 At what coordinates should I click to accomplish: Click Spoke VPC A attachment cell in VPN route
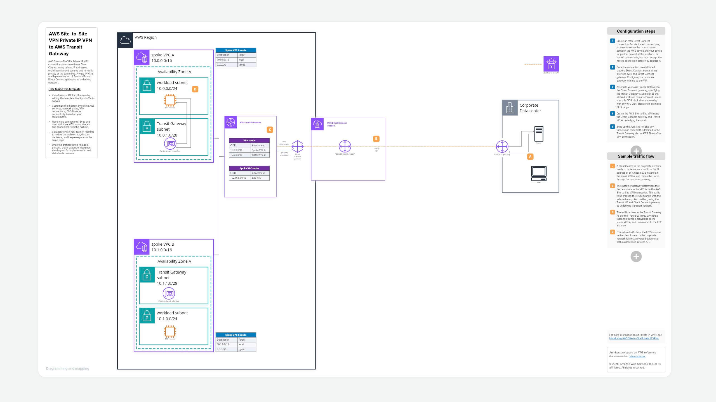tap(260, 150)
